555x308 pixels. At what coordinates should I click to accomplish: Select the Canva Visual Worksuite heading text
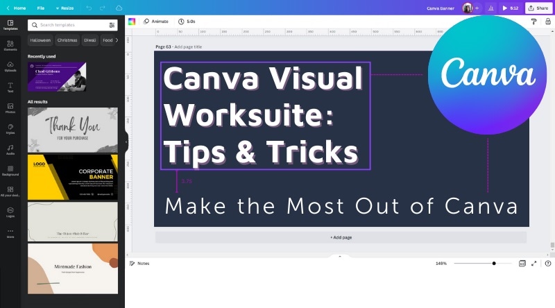pos(266,115)
